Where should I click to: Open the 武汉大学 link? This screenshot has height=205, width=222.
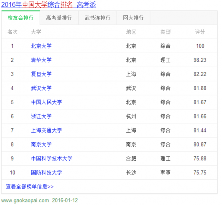tap(41, 88)
